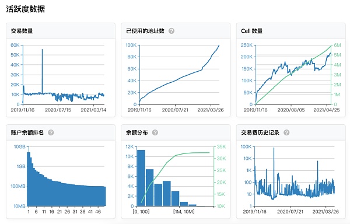The image size is (350, 224).
Task: Click help icon next to 账户余额排名
Action: pyautogui.click(x=51, y=132)
